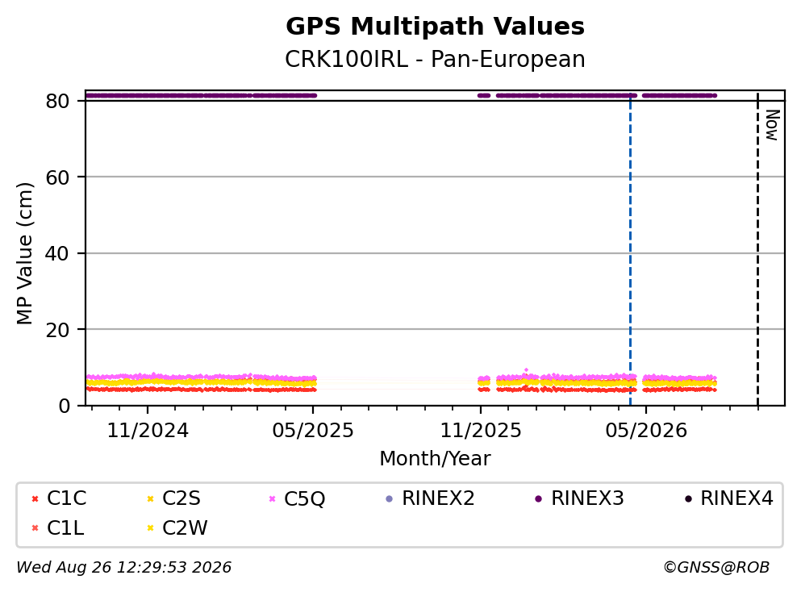
Task: Click the 05/2026 x-axis label
Action: click(x=646, y=431)
